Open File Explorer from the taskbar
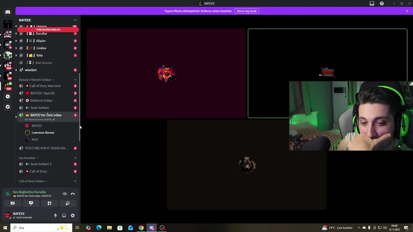Viewport: 413px width, 232px height. [109, 228]
